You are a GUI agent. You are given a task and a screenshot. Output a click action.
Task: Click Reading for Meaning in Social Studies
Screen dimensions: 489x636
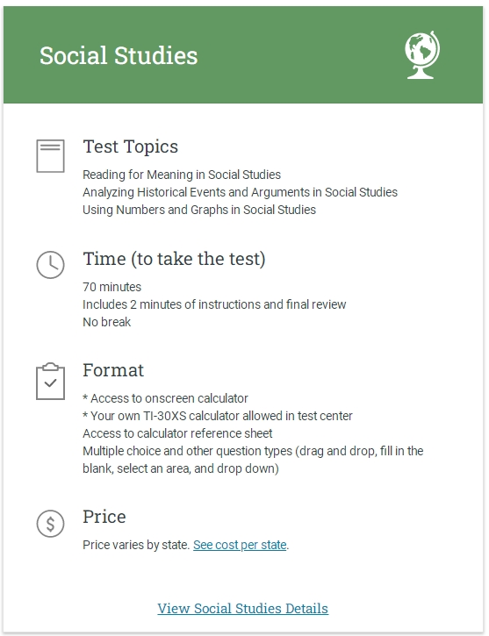pyautogui.click(x=182, y=175)
